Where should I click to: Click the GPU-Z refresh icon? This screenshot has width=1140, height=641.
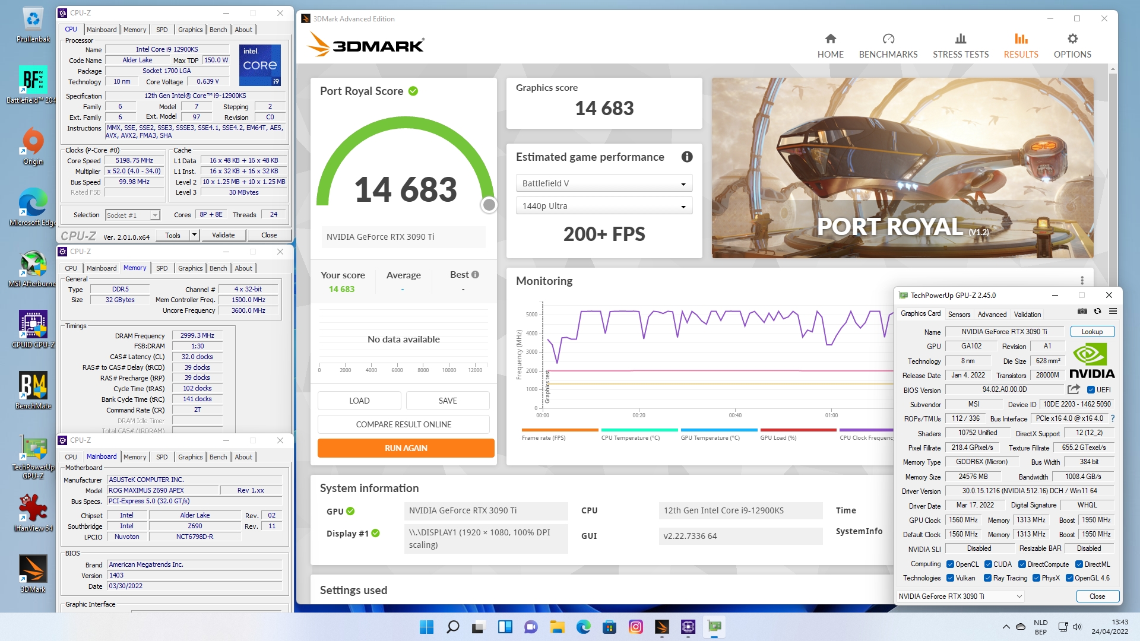tap(1097, 311)
